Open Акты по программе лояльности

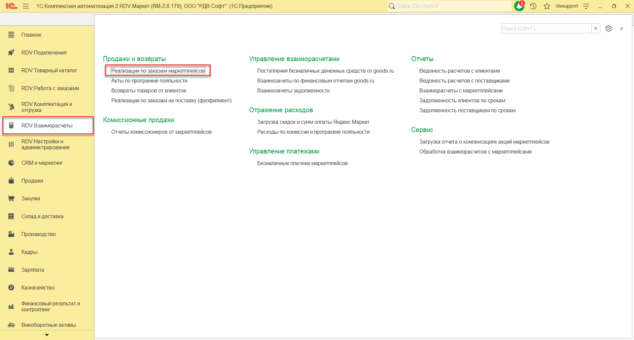[x=149, y=81]
